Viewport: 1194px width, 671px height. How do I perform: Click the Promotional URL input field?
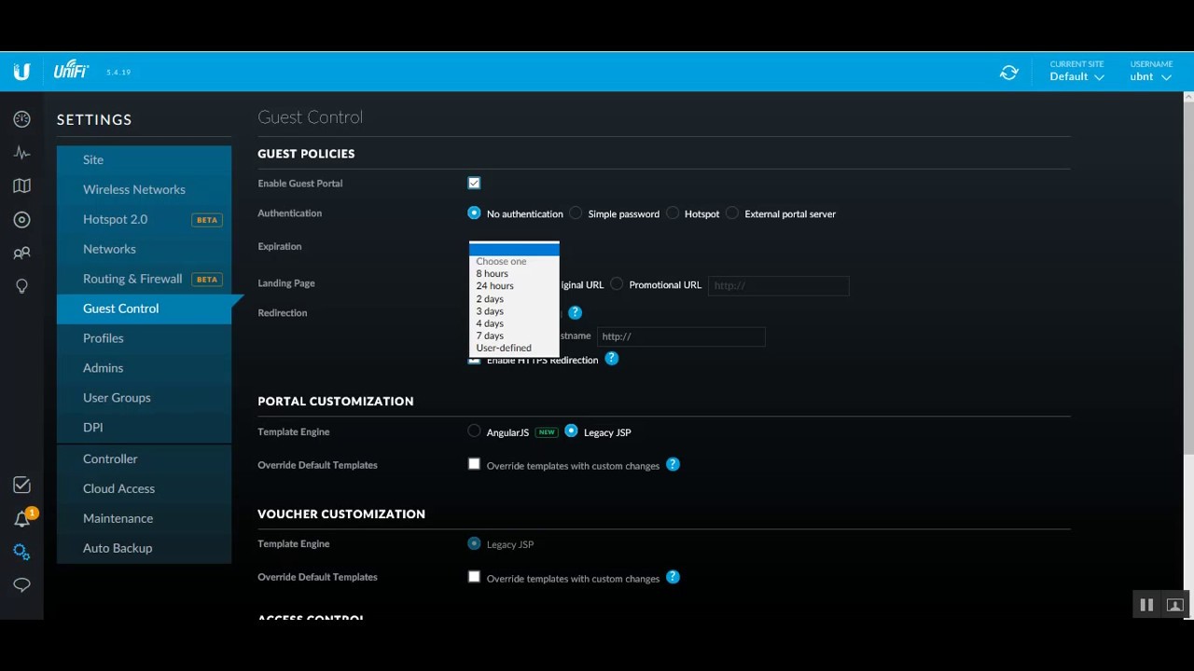click(x=779, y=285)
